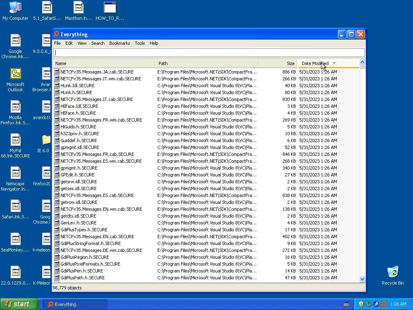Screen dimensions: 413x310
Task: Select file icon of HLink.h.SECURE
Action: 56,92
